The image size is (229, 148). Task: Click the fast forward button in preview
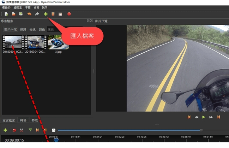(211, 117)
